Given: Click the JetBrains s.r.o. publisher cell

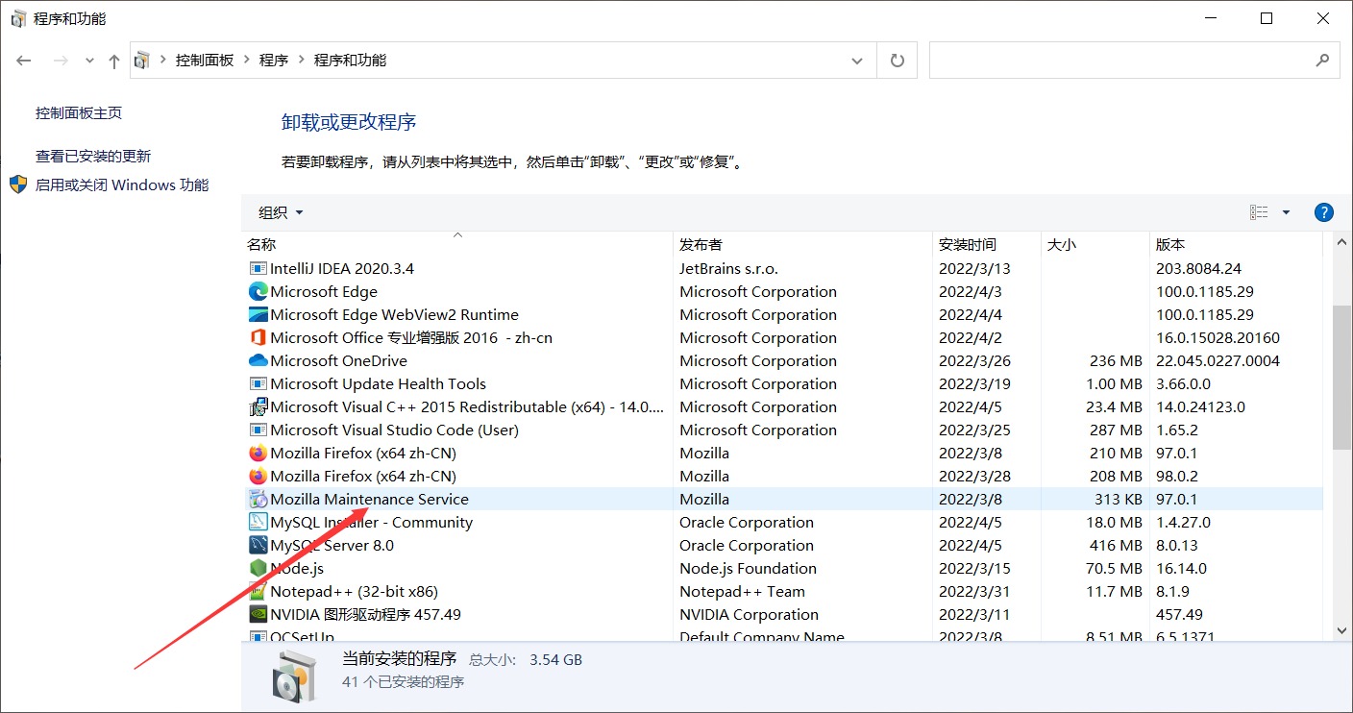Looking at the screenshot, I should pos(728,269).
